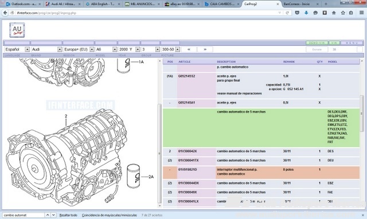Switch to the CAJA CAMBIOS tab
Viewport: 367px width, 219px height.
(222, 4)
